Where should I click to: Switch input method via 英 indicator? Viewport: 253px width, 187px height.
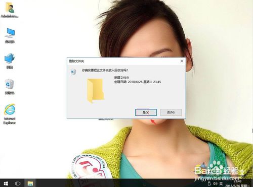point(221,183)
